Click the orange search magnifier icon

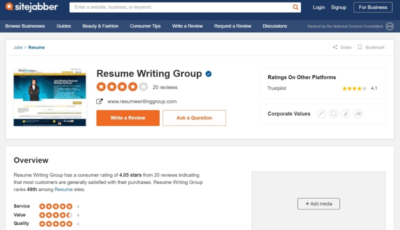tap(295, 7)
